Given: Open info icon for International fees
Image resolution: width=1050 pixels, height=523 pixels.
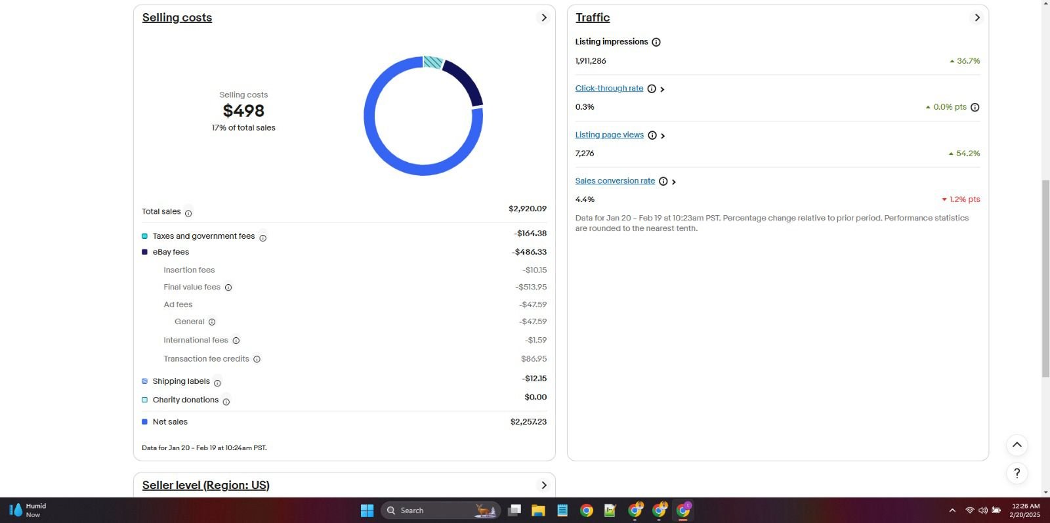Looking at the screenshot, I should tap(236, 341).
